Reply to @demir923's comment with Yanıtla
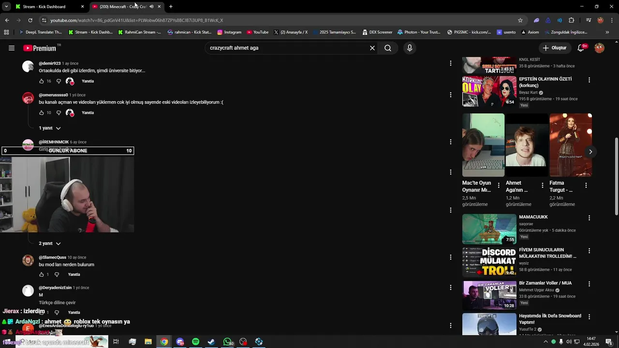 tap(88, 81)
